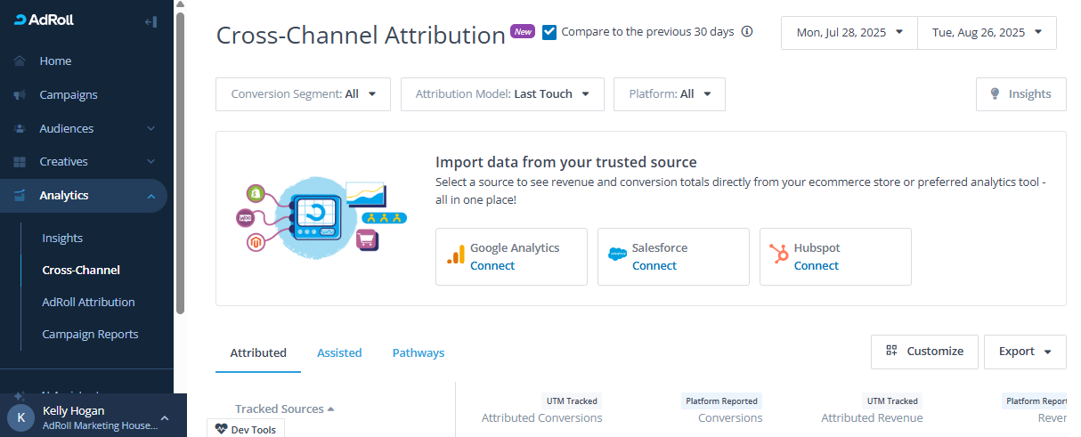This screenshot has height=437, width=1081.
Task: Open the Platform filter dropdown
Action: [669, 94]
